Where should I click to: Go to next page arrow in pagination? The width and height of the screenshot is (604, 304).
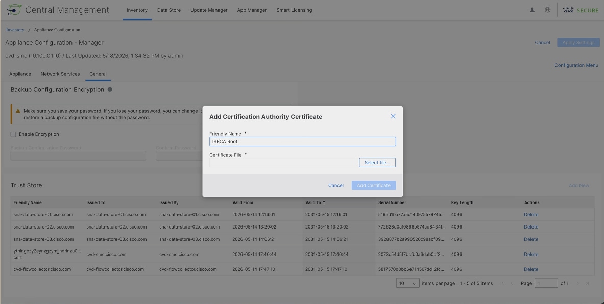click(x=578, y=283)
